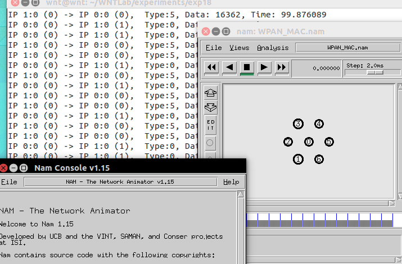
Task: Open File menu in Nam Console
Action: coord(9,182)
